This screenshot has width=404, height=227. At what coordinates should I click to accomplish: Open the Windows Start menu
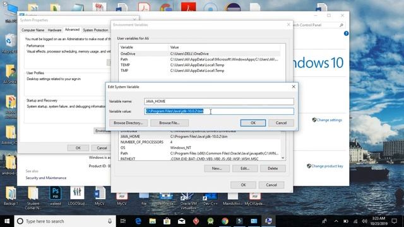[7, 221]
